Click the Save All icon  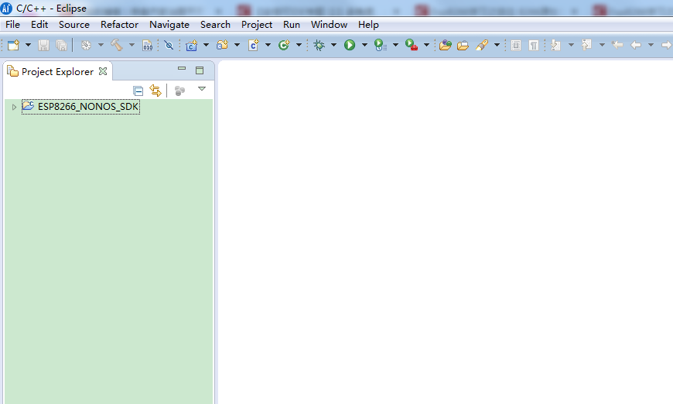(61, 45)
